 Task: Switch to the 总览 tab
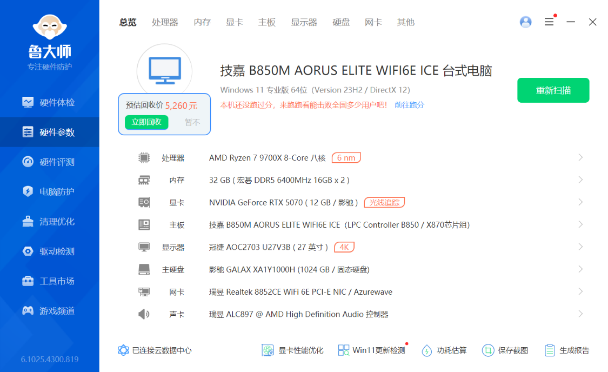pos(128,22)
